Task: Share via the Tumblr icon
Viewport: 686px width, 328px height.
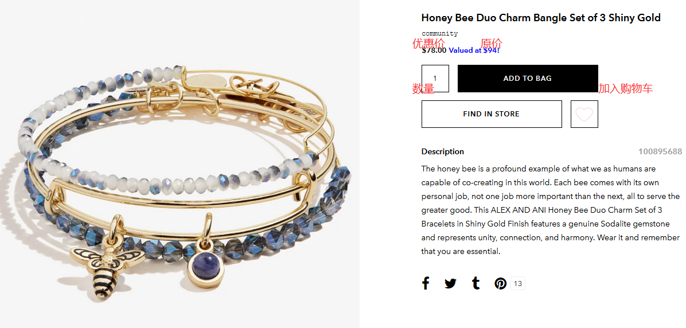Action: [x=476, y=283]
